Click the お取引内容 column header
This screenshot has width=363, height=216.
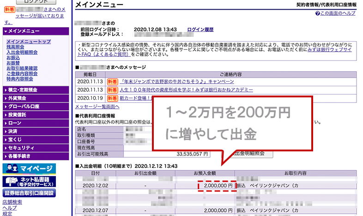296,173
